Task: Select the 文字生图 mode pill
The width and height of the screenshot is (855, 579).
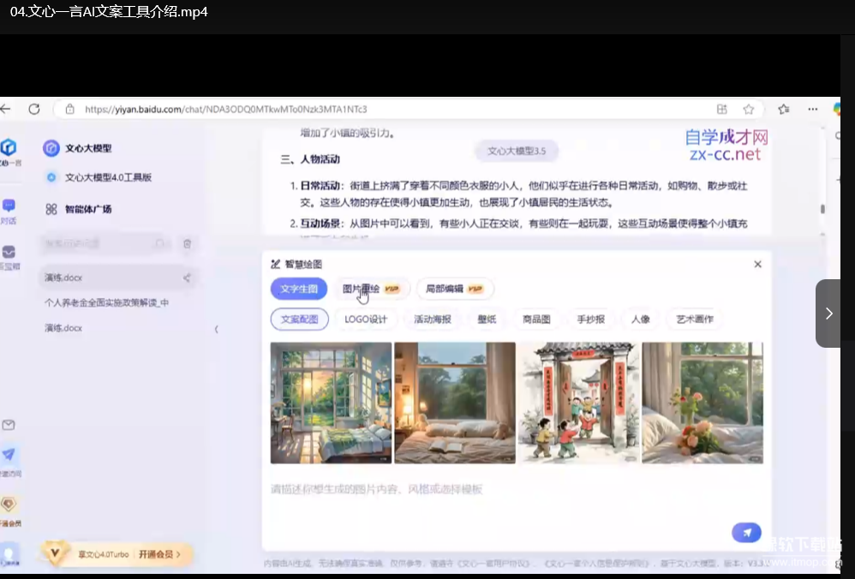Action: [x=298, y=289]
